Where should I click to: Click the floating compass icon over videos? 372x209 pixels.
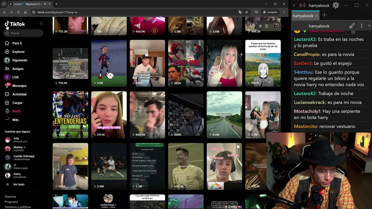(260, 26)
